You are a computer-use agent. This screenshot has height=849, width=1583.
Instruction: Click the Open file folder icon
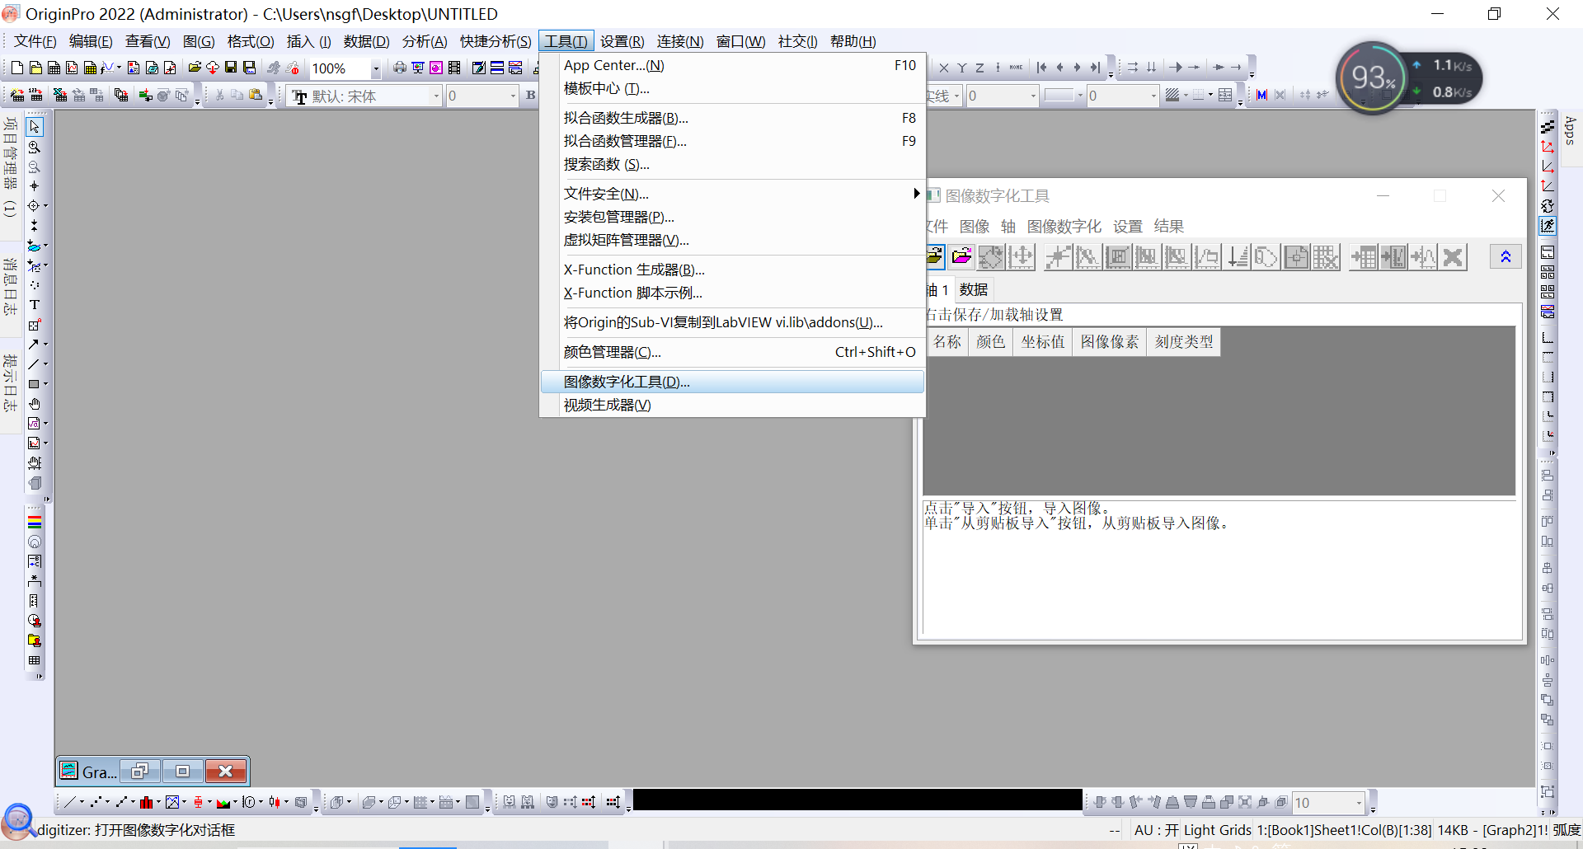coord(195,68)
